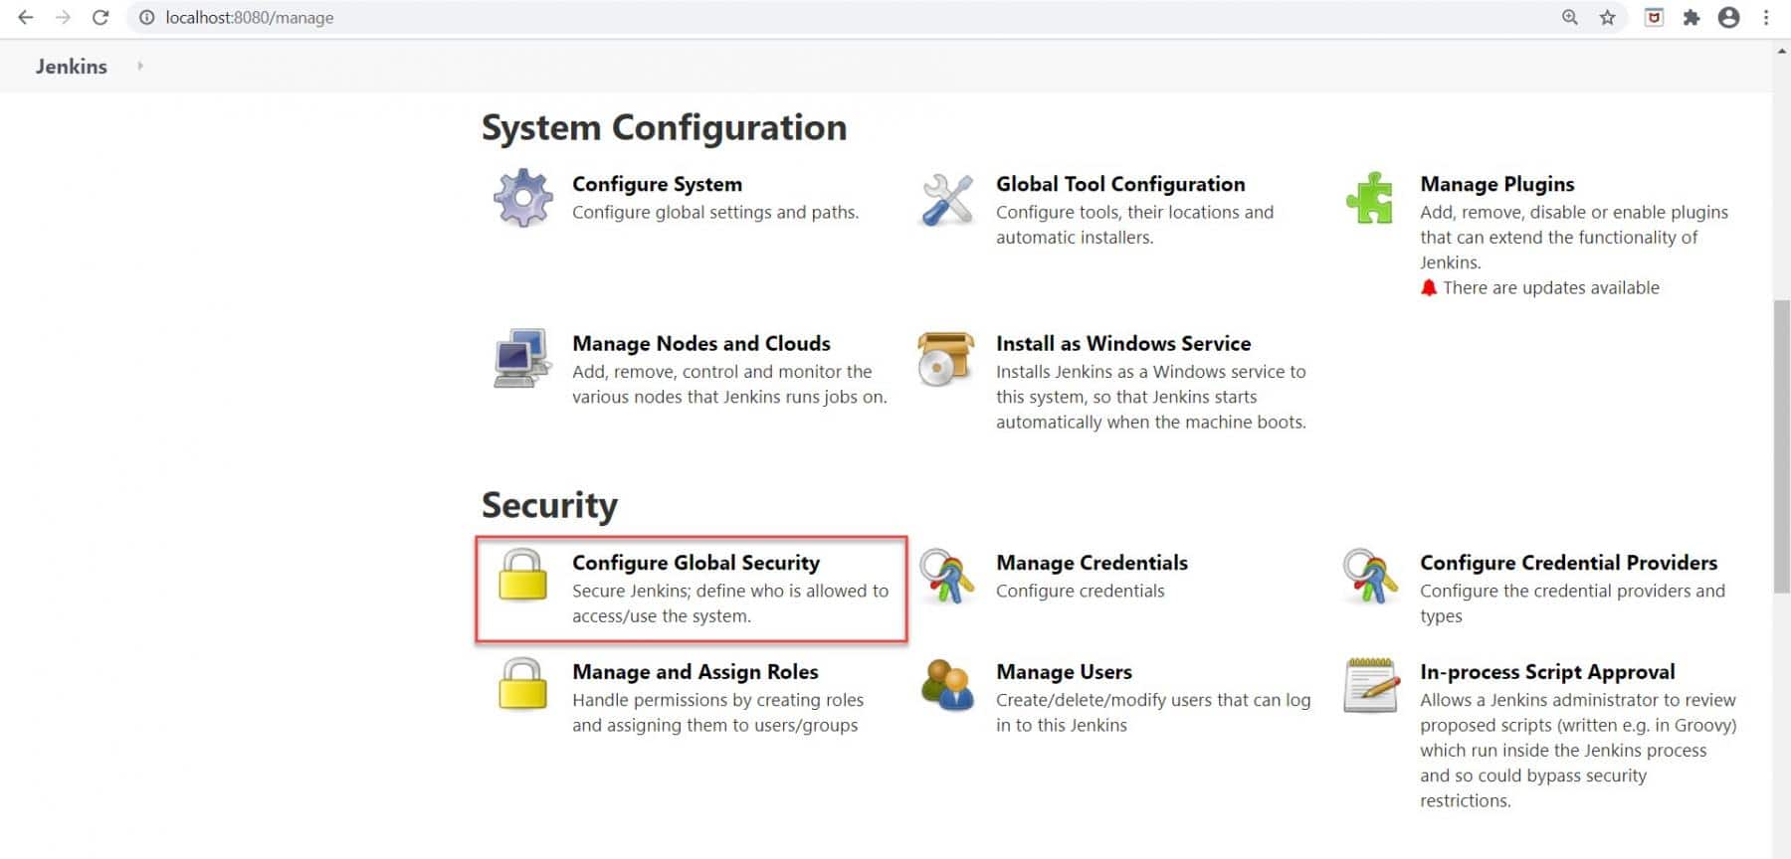Click the browser forward arrow
This screenshot has height=859, width=1791.
point(63,17)
